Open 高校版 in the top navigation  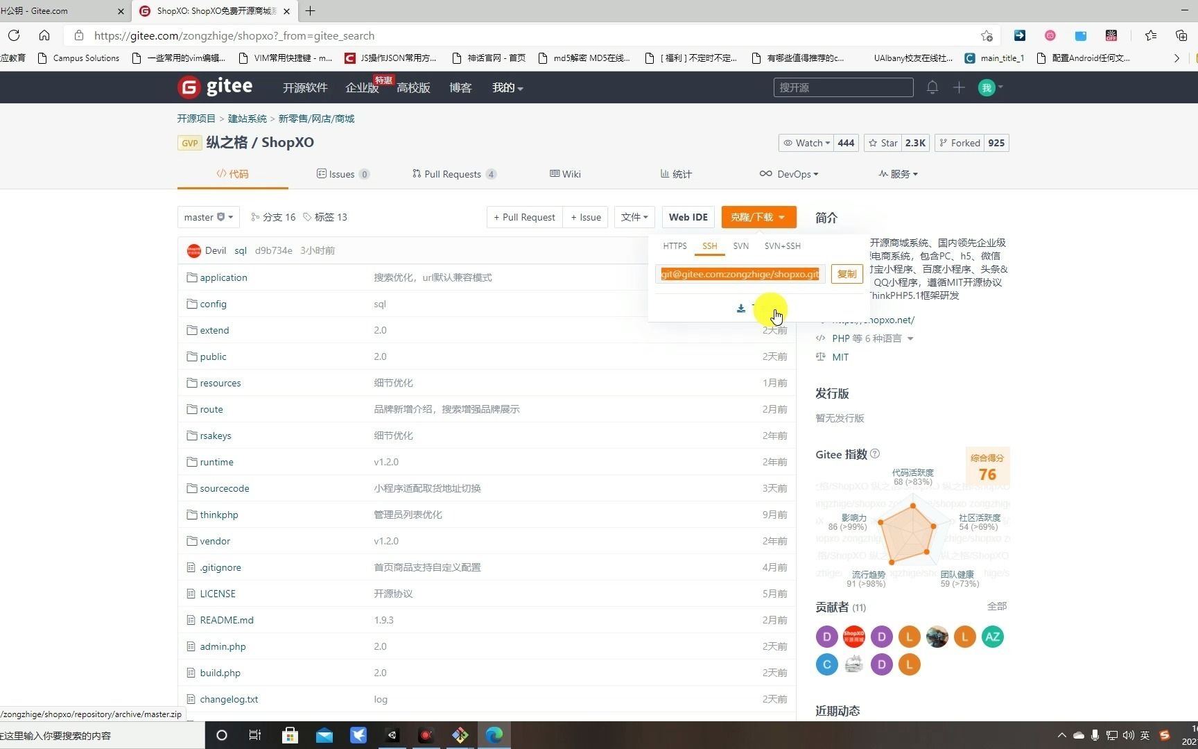[413, 87]
